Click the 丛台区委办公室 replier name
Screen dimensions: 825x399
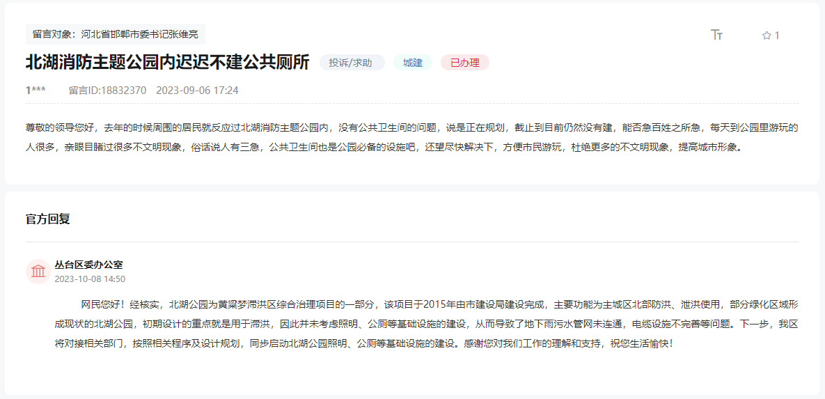tap(88, 265)
